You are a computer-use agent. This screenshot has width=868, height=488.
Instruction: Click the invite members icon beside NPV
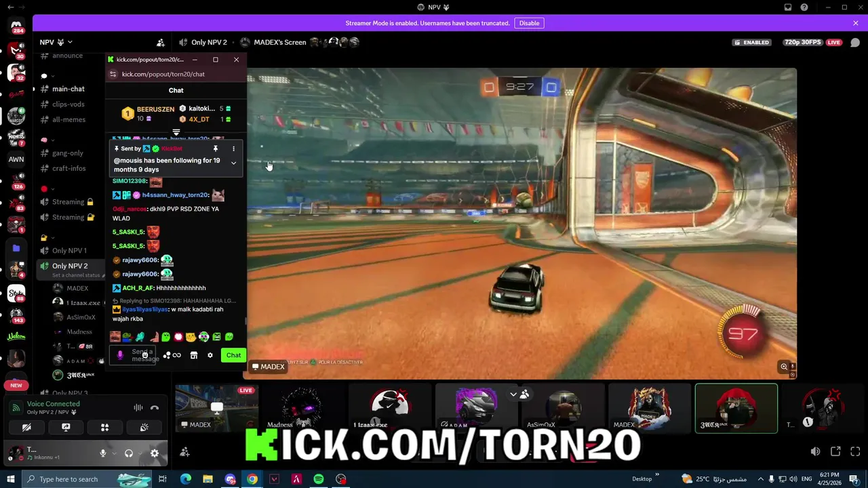click(161, 43)
